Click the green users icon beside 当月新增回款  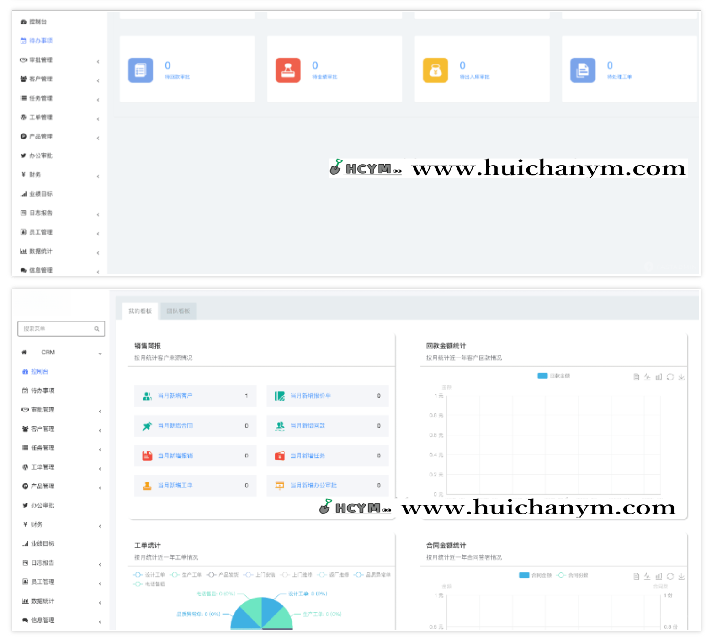[x=280, y=426]
